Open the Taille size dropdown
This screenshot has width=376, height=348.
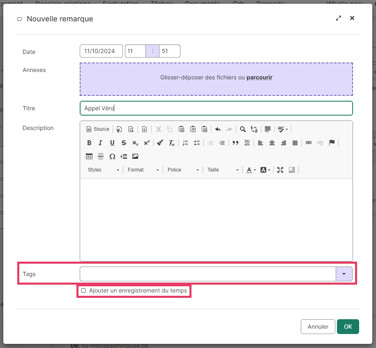[223, 170]
